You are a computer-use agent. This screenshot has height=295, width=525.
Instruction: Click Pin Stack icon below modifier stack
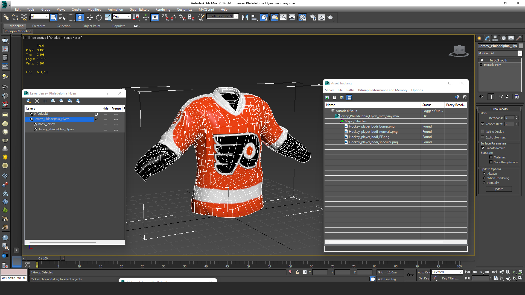[x=482, y=97]
